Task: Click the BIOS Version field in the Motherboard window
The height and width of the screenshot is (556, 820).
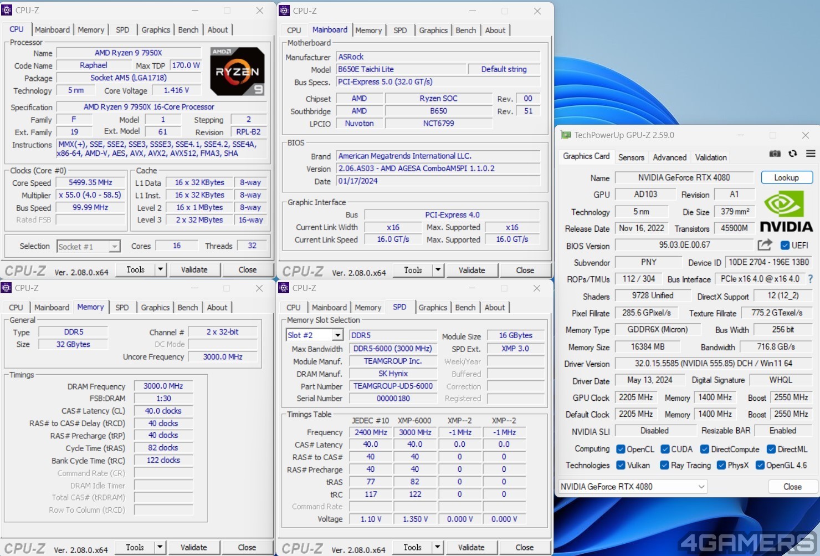Action: click(x=438, y=169)
